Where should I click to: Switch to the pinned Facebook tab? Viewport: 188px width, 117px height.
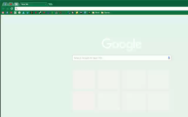coord(5,4)
